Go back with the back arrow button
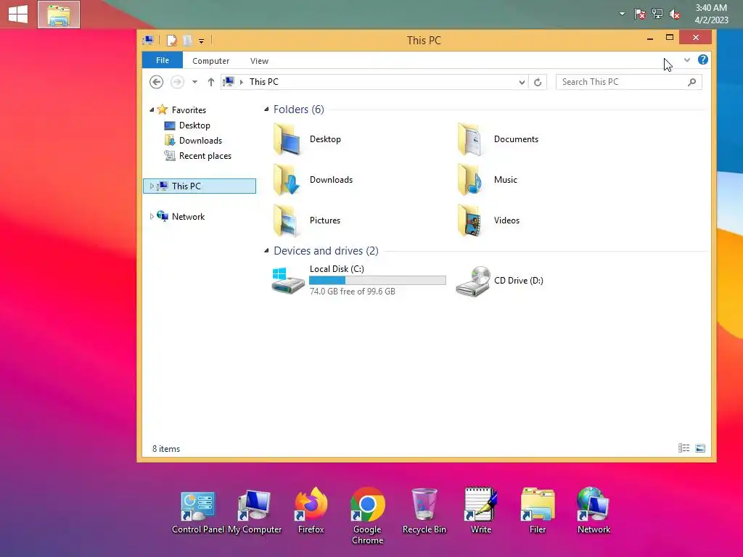Viewport: 743px width, 557px height. 157,82
